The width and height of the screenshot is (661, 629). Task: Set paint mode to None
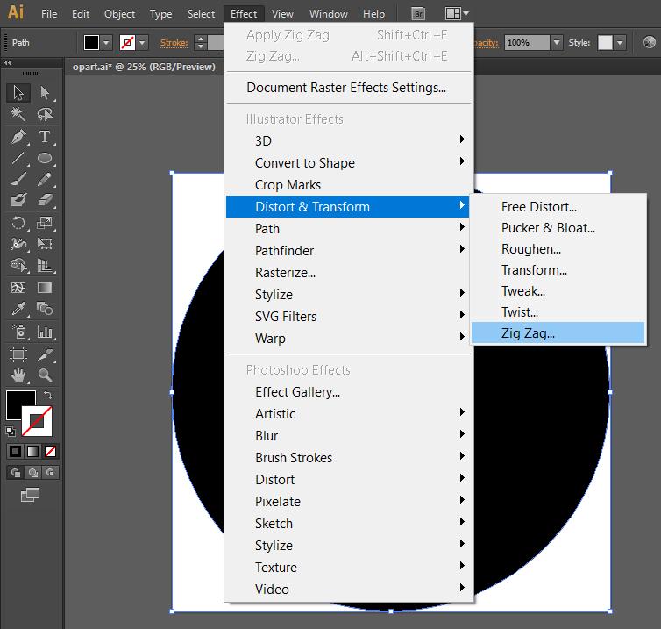(x=51, y=451)
